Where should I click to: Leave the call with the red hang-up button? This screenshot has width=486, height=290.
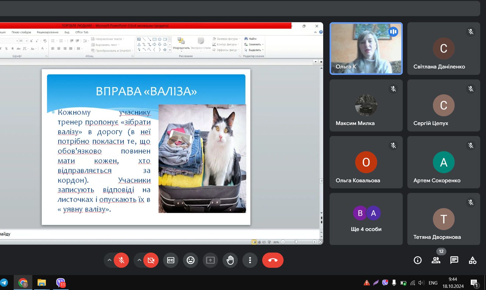click(273, 260)
